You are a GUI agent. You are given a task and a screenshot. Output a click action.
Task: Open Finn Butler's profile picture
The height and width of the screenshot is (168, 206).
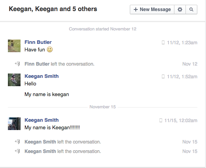(x=14, y=46)
